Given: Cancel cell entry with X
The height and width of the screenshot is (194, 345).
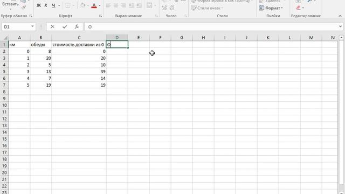Looking at the screenshot, I should (52, 26).
